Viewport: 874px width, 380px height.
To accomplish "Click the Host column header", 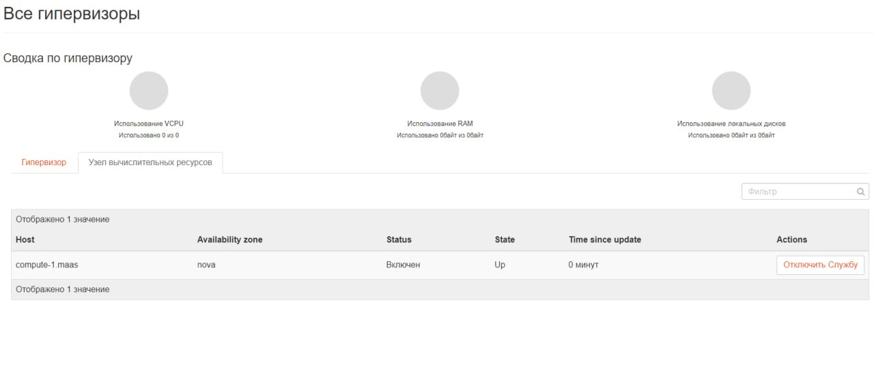I will pos(25,239).
